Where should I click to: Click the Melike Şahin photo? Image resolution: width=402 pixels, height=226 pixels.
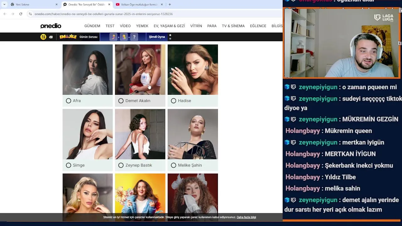pyautogui.click(x=193, y=134)
